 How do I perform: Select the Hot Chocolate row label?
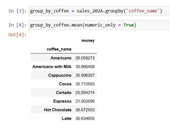click(58, 110)
